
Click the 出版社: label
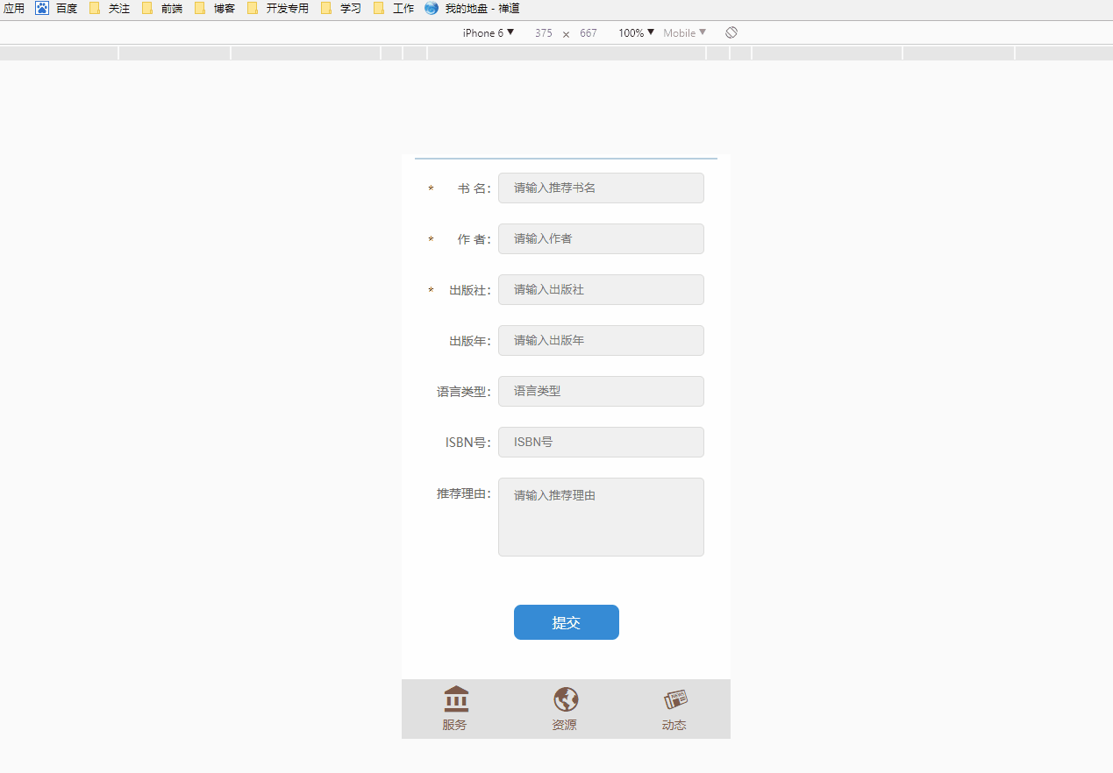[470, 290]
